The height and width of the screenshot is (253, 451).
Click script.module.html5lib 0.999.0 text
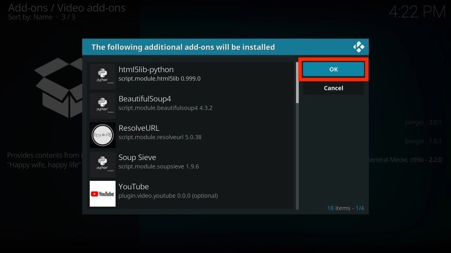coord(160,79)
